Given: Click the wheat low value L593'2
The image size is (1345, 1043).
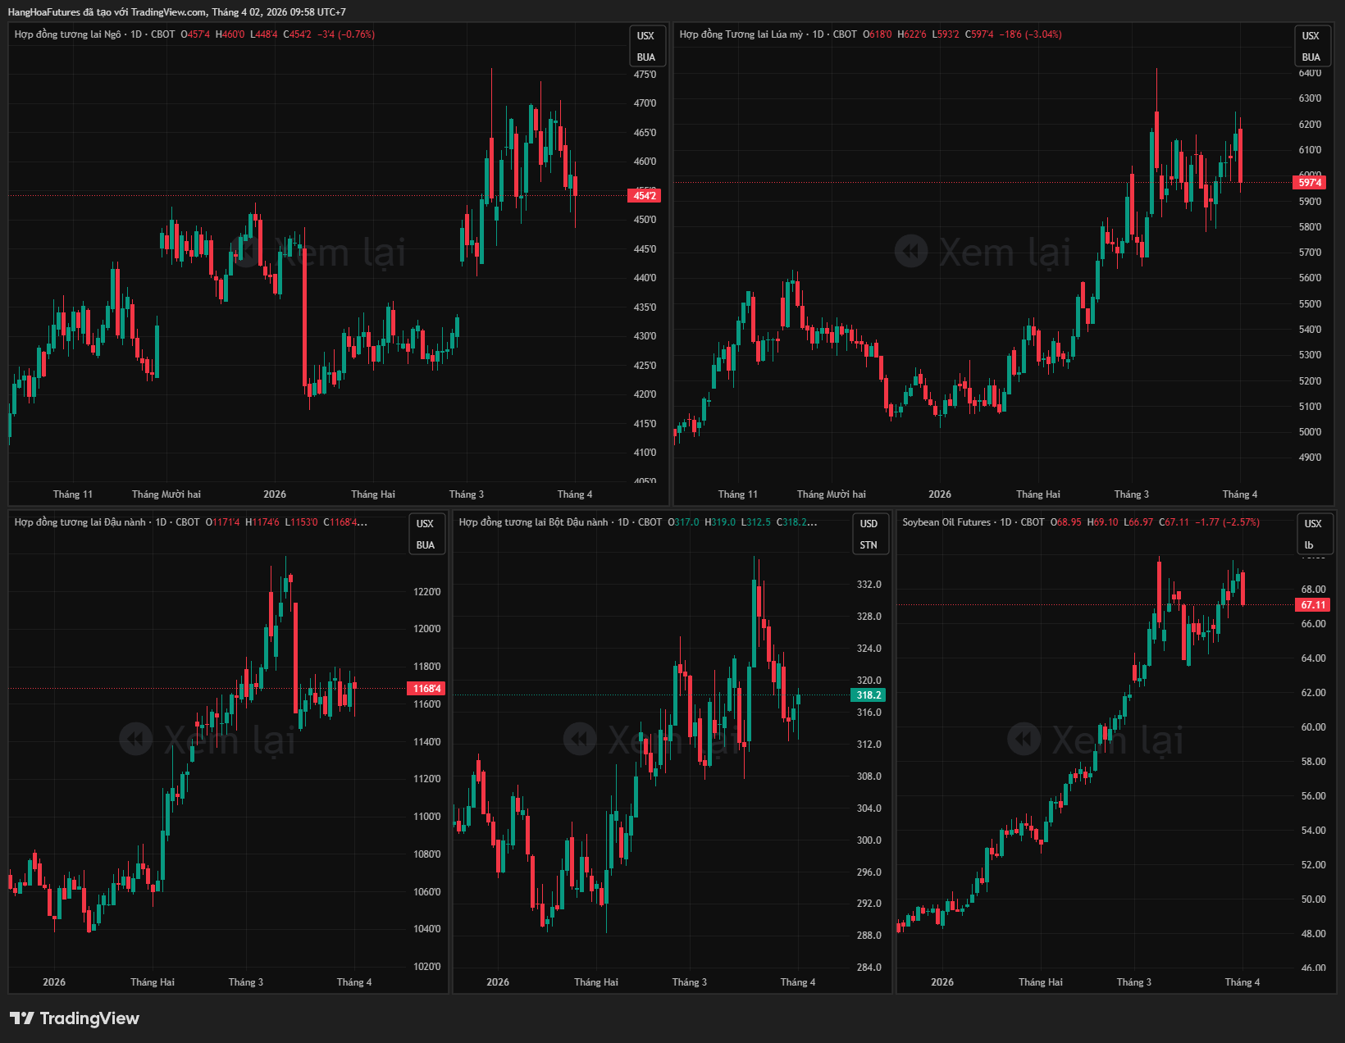Looking at the screenshot, I should click(946, 34).
